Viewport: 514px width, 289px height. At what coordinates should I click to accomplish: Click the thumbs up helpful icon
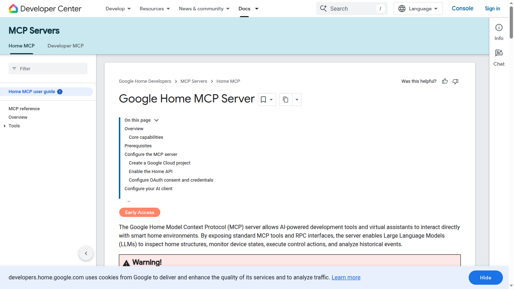(x=445, y=81)
